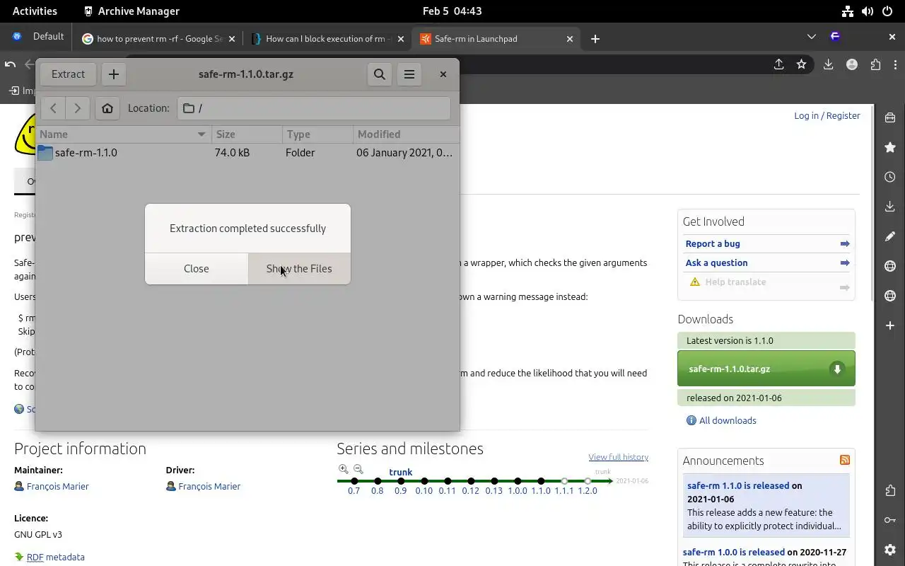Switch to the Google search rm -rf tab
Image resolution: width=905 pixels, height=566 pixels.
[159, 39]
